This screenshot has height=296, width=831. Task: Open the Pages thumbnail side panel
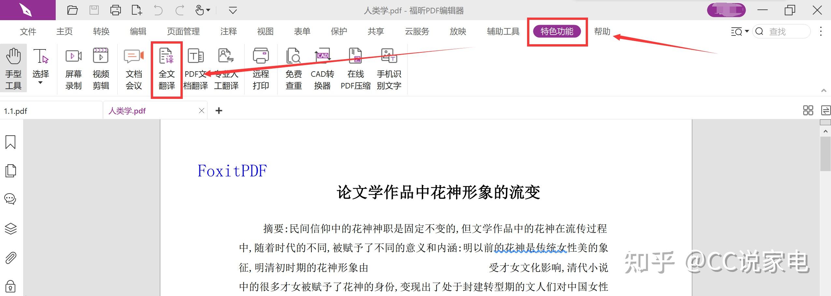pyautogui.click(x=10, y=171)
